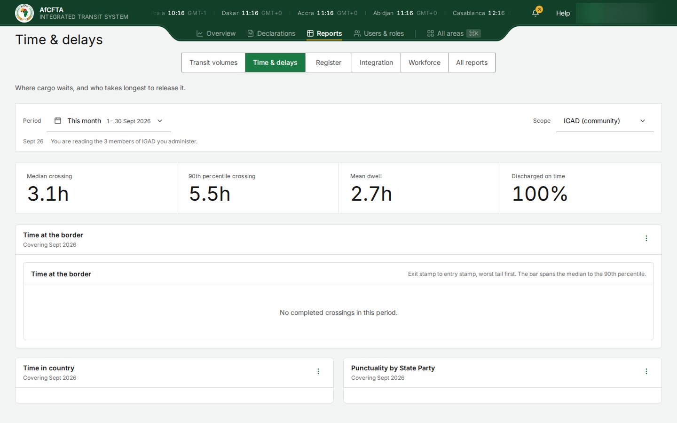Switch to the Register tab
Screen dimensions: 677x423
[329, 63]
